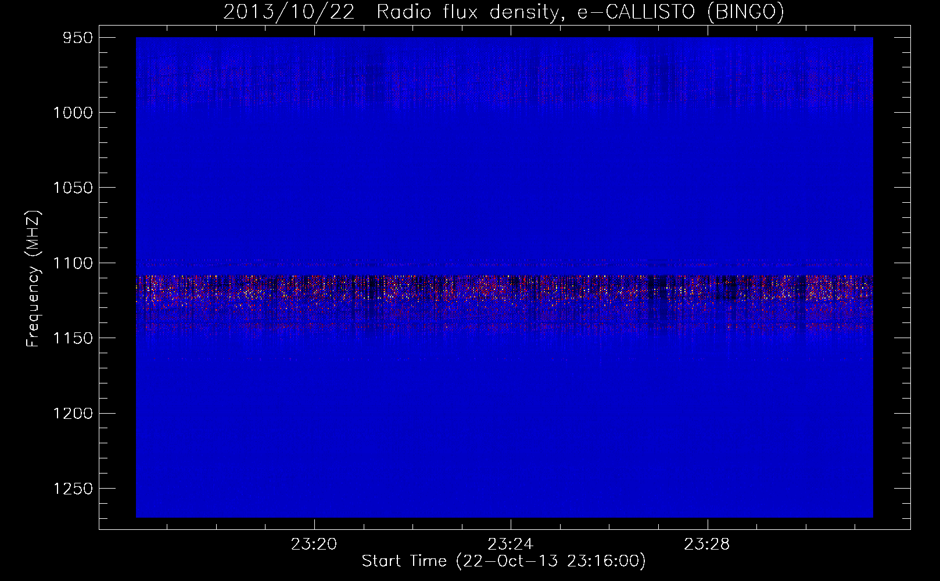Screen dimensions: 940x581
Task: Select the 1000 frequency axis label
Action: (x=72, y=112)
